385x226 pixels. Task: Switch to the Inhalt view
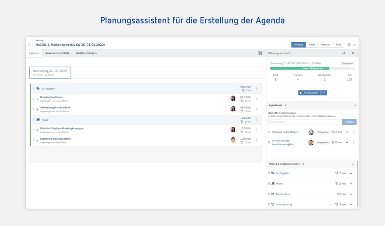click(311, 45)
